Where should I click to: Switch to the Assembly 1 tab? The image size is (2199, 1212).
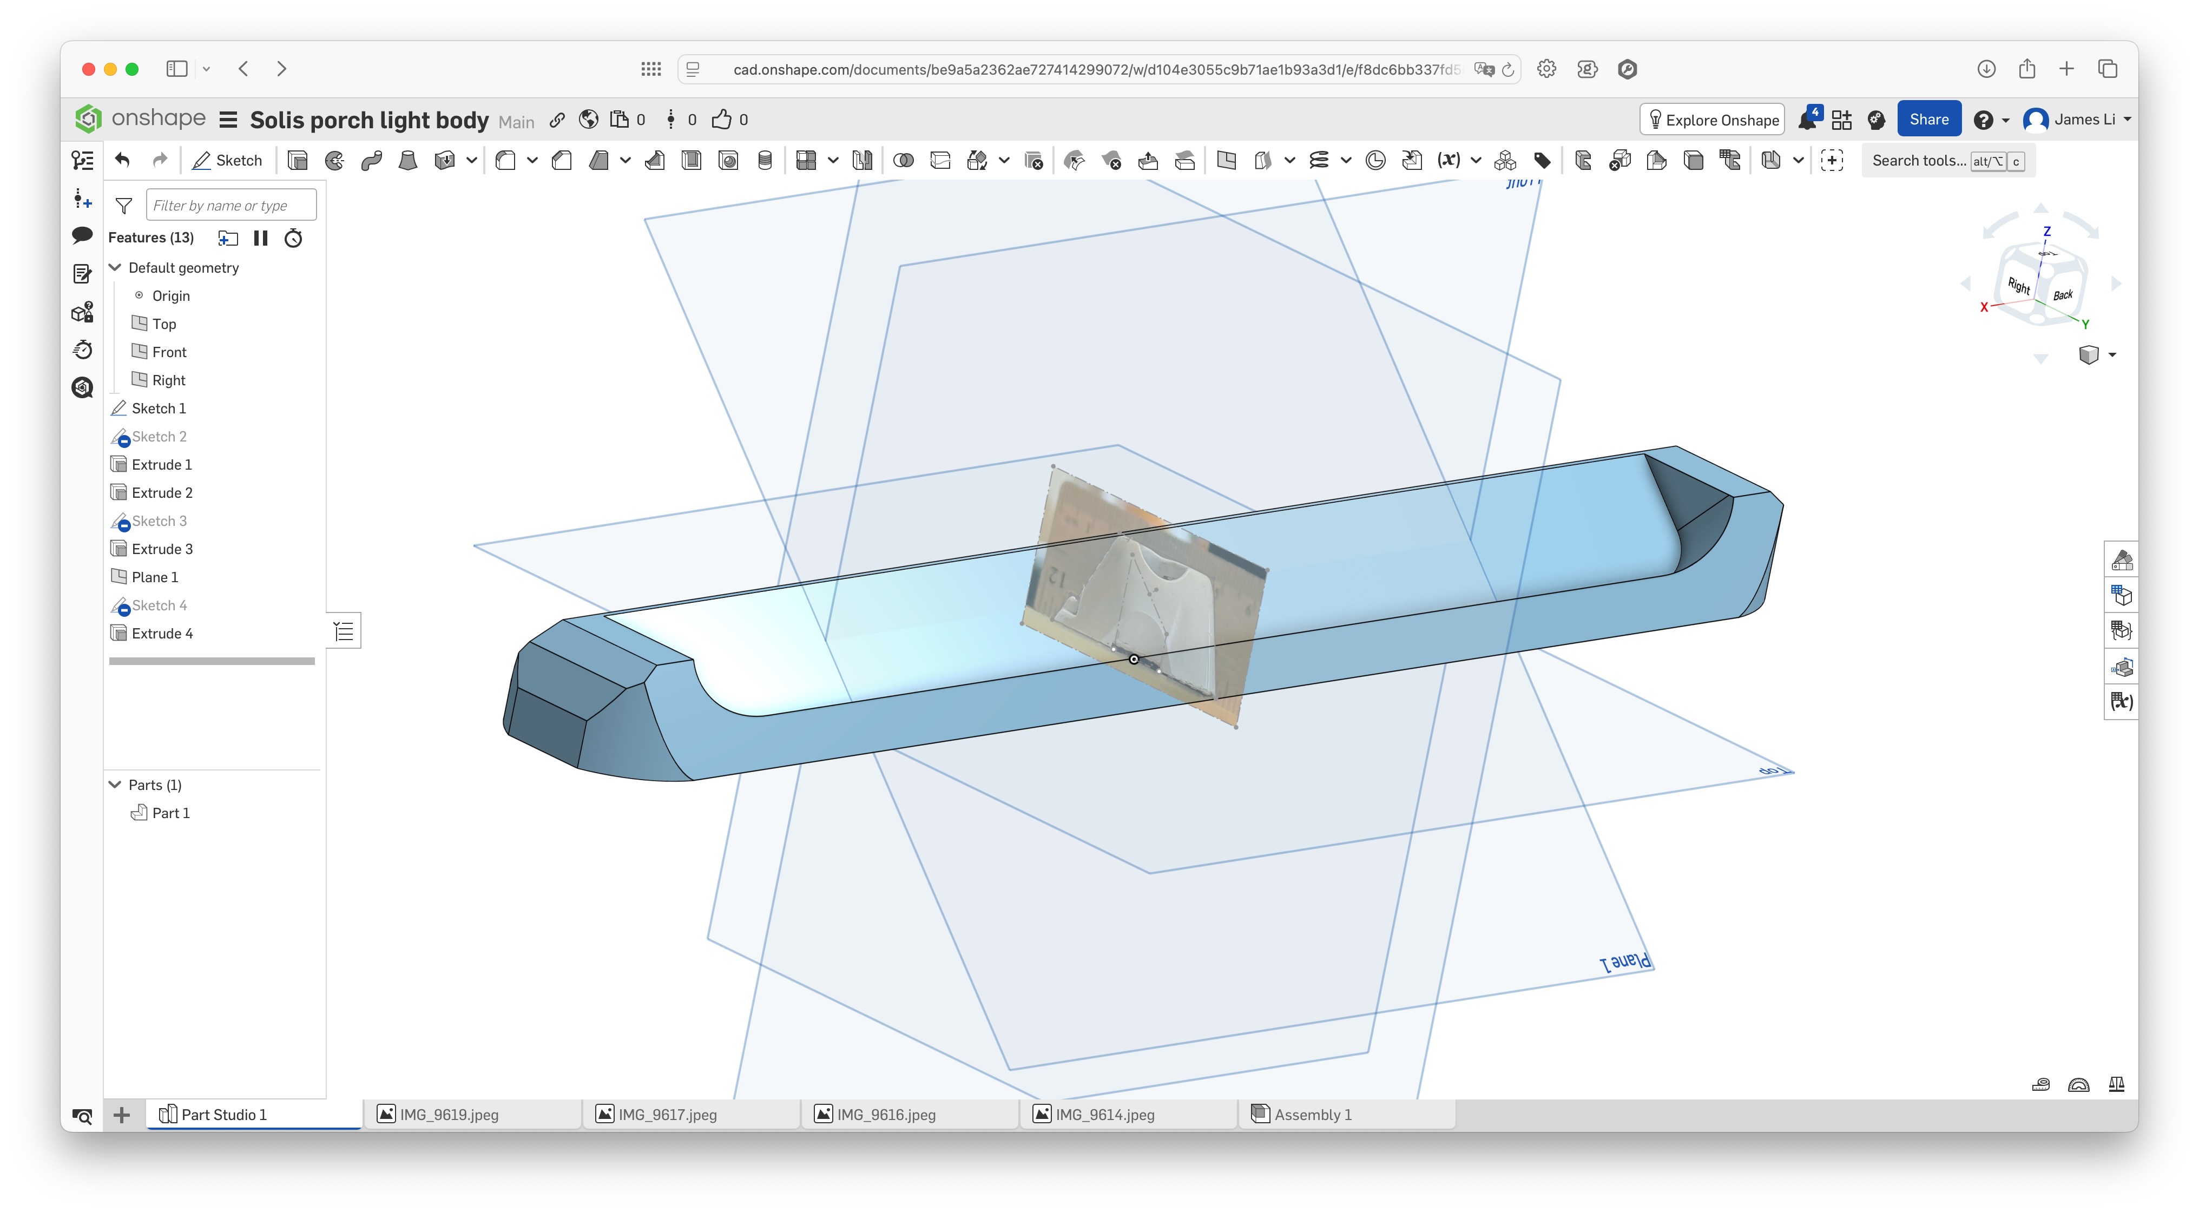coord(1347,1114)
